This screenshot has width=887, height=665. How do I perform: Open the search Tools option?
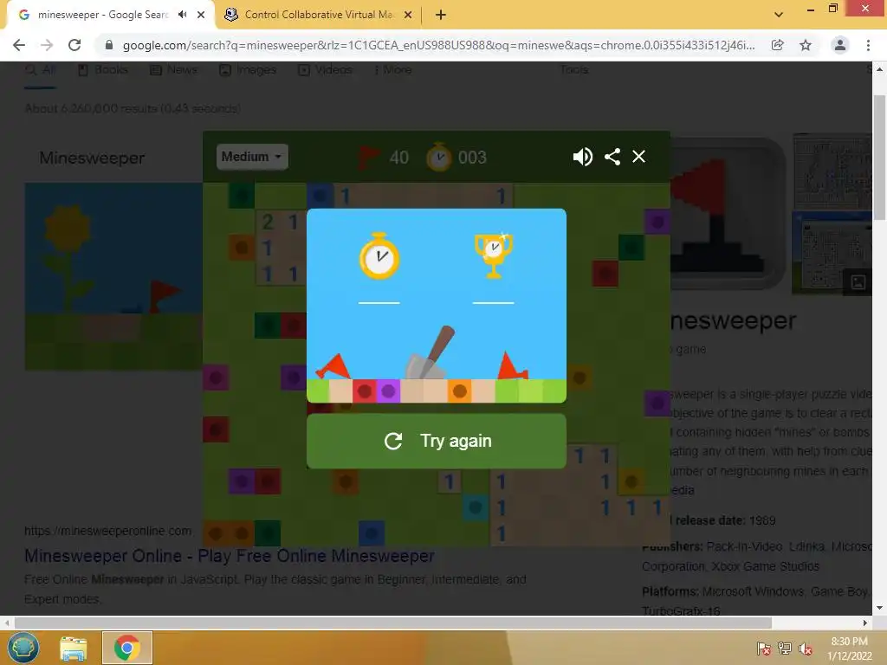(x=574, y=69)
